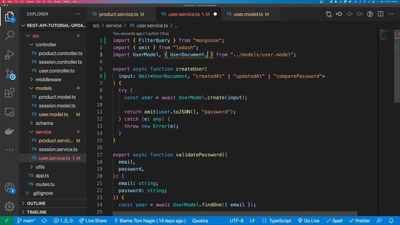Click the minimap code overview
This screenshot has height=225, width=400.
tap(386, 36)
